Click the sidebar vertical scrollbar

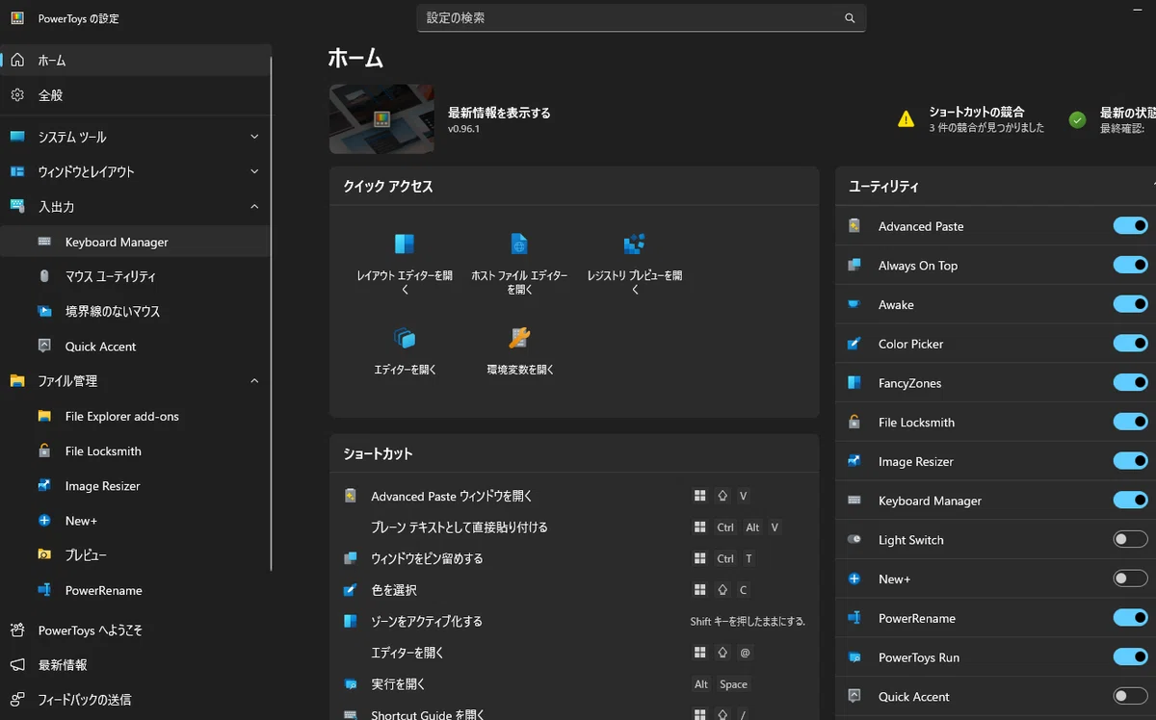tap(272, 313)
